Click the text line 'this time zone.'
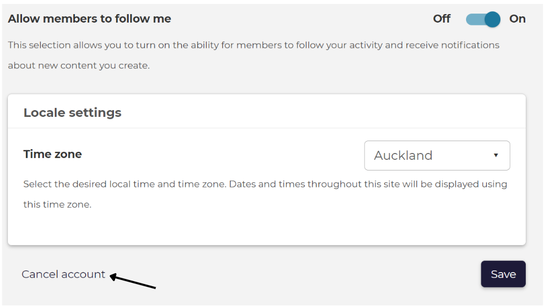This screenshot has width=545, height=306. [58, 204]
